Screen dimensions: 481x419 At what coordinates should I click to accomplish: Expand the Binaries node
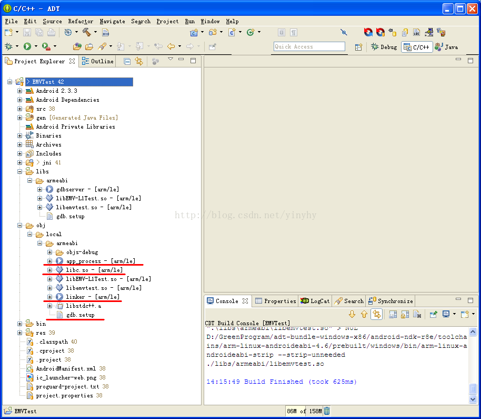click(x=19, y=135)
